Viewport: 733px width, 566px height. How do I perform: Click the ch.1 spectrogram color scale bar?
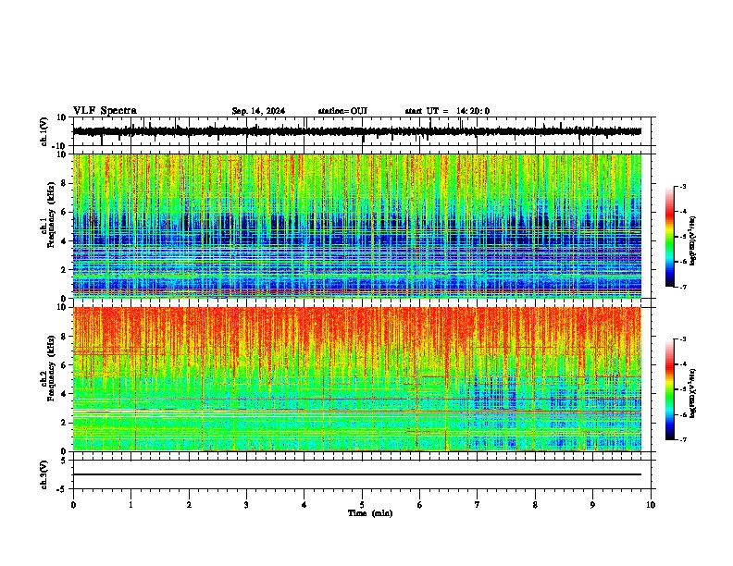click(x=670, y=237)
